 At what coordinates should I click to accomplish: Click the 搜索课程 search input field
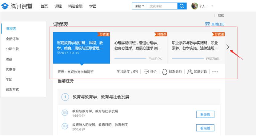162,6
